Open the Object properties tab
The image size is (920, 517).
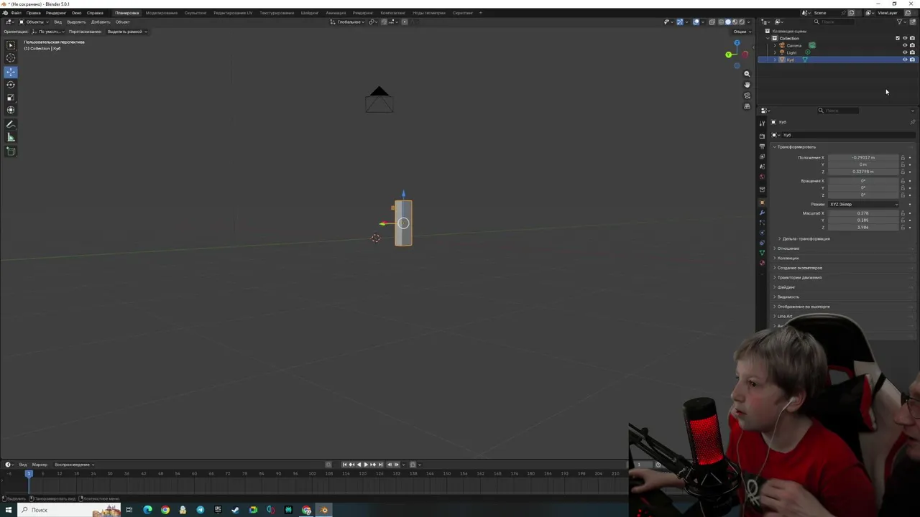pos(763,202)
